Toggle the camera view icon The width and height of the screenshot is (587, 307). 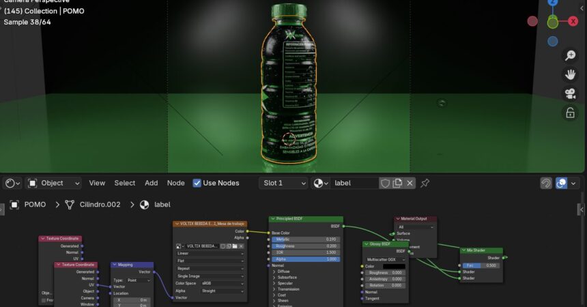click(x=570, y=93)
